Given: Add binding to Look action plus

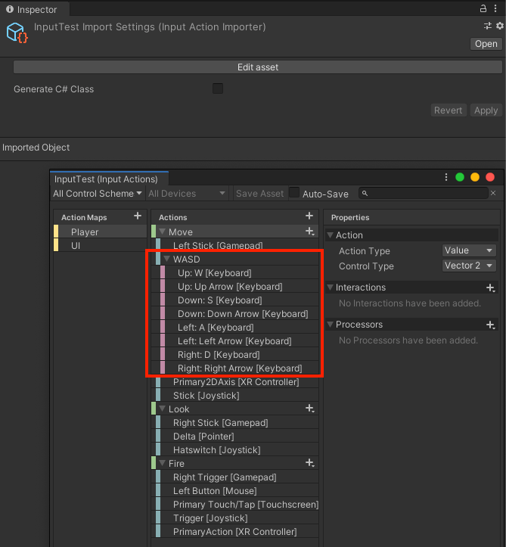Looking at the screenshot, I should 310,409.
